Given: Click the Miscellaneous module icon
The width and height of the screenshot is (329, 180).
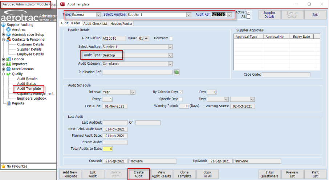Looking at the screenshot, I should tap(9, 69).
